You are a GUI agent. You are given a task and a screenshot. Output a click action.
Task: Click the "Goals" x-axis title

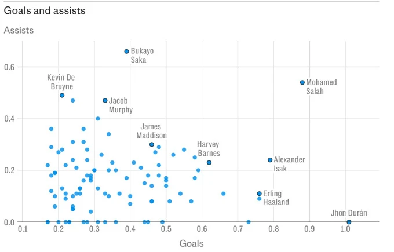click(x=191, y=243)
